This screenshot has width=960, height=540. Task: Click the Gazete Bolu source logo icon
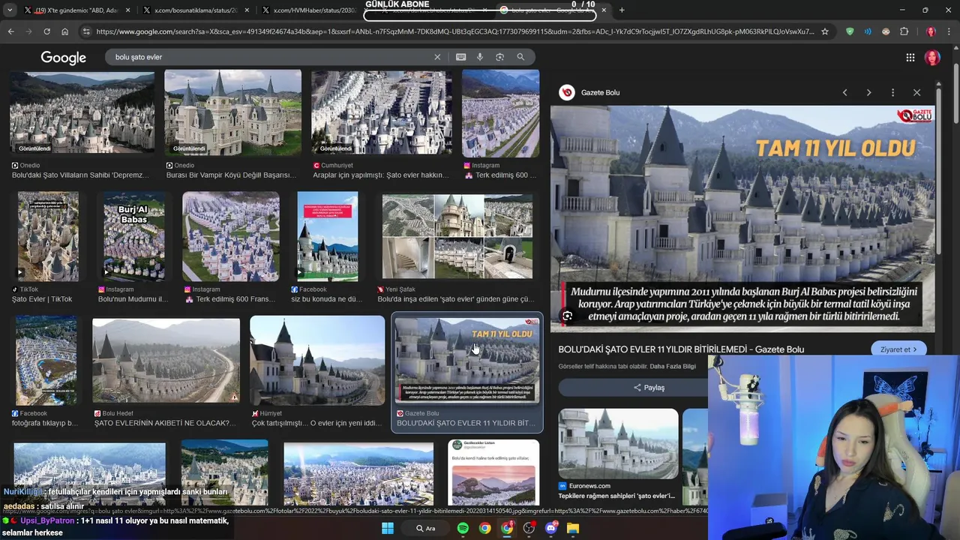(567, 92)
